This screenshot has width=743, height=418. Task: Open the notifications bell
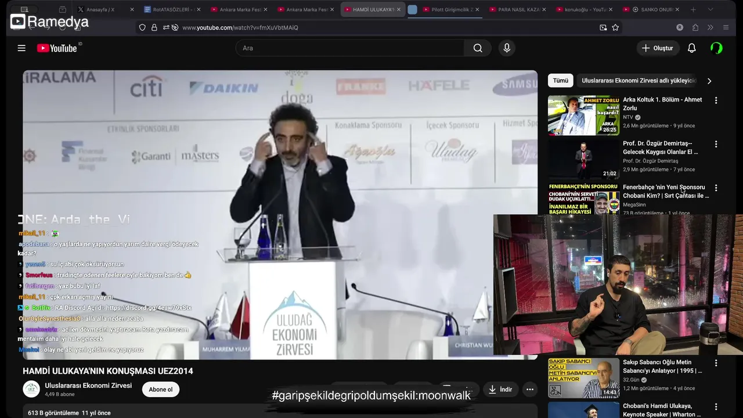691,48
